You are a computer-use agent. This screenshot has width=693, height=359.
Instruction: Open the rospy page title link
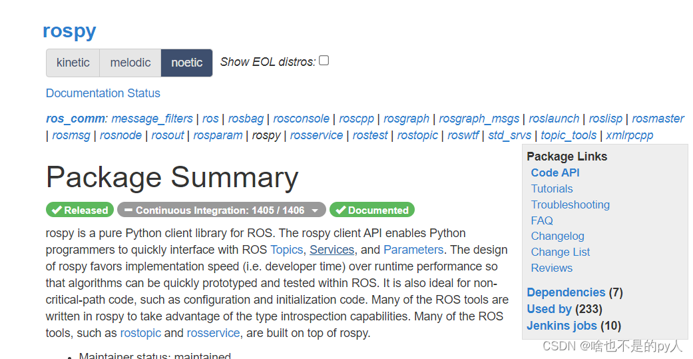(69, 31)
